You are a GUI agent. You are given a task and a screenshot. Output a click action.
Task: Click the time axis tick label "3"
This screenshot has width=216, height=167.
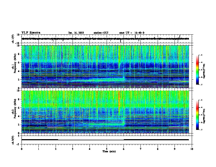click(x=73, y=149)
